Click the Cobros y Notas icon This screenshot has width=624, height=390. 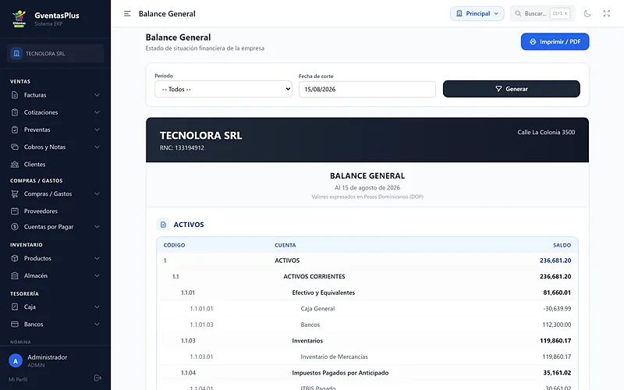pos(15,147)
